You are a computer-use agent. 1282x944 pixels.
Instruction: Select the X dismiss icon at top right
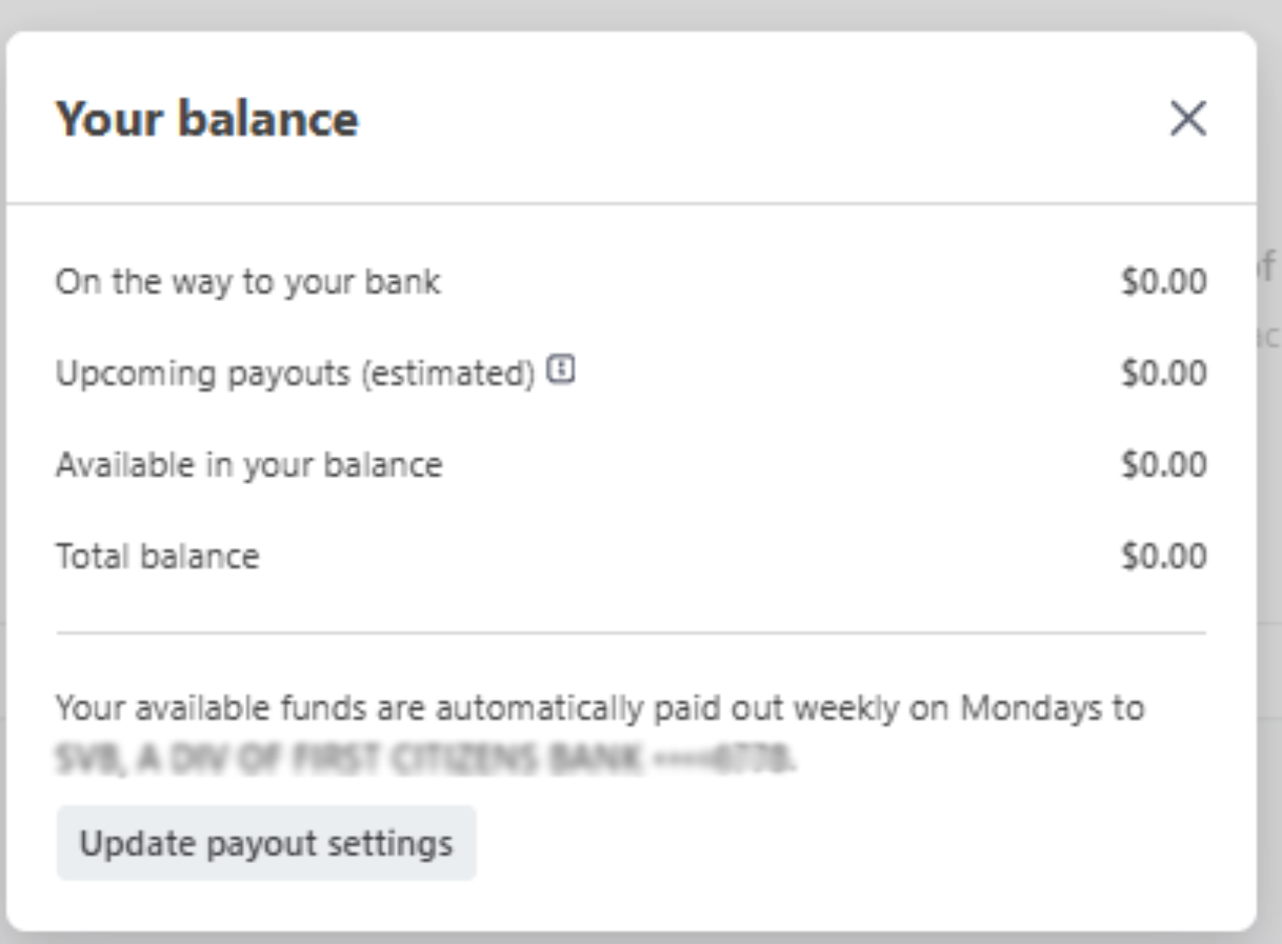click(x=1187, y=119)
